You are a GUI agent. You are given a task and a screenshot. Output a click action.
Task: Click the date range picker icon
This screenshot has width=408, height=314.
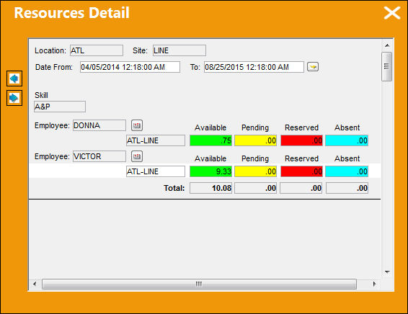click(x=313, y=67)
